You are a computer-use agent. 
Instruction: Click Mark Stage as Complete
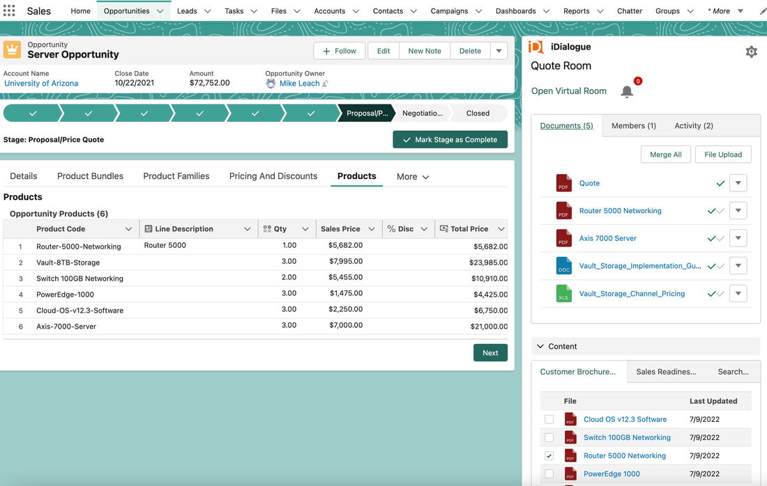[x=450, y=140]
